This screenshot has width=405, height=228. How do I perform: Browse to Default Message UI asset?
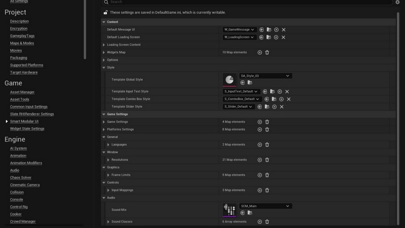coord(269,30)
